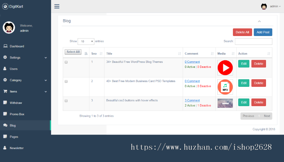Check the box for Business Card PSD row

click(66, 81)
